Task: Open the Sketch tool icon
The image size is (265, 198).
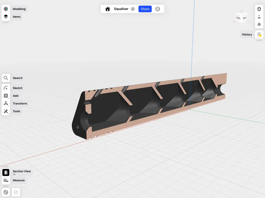Action: pos(6,88)
